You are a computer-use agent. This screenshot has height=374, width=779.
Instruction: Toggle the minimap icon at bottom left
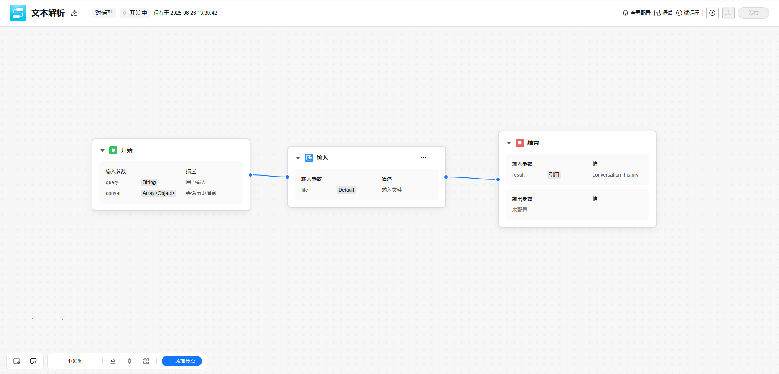tap(17, 361)
